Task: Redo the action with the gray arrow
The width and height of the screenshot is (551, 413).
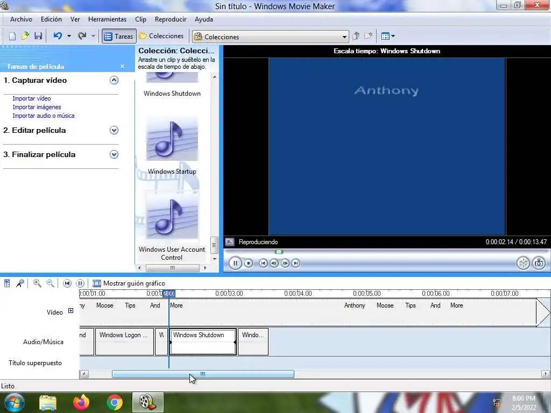Action: coord(82,36)
